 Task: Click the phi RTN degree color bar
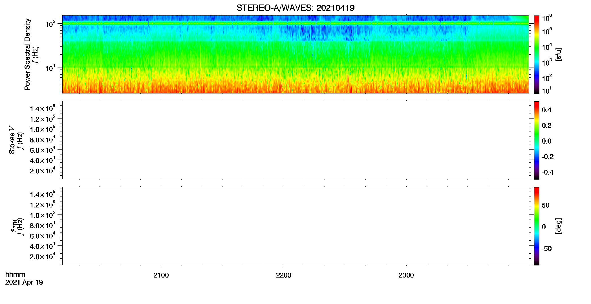[537, 226]
